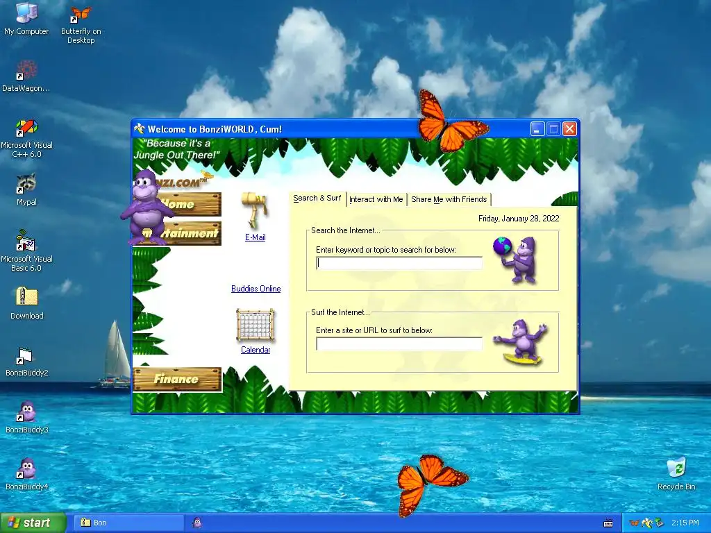
Task: Follow the E-Mail link
Action: point(256,237)
